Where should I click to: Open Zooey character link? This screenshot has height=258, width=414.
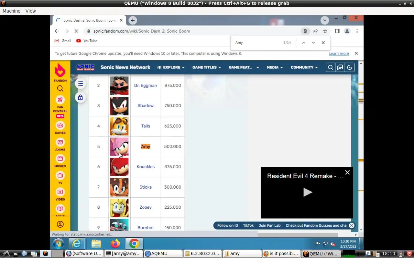tap(146, 207)
